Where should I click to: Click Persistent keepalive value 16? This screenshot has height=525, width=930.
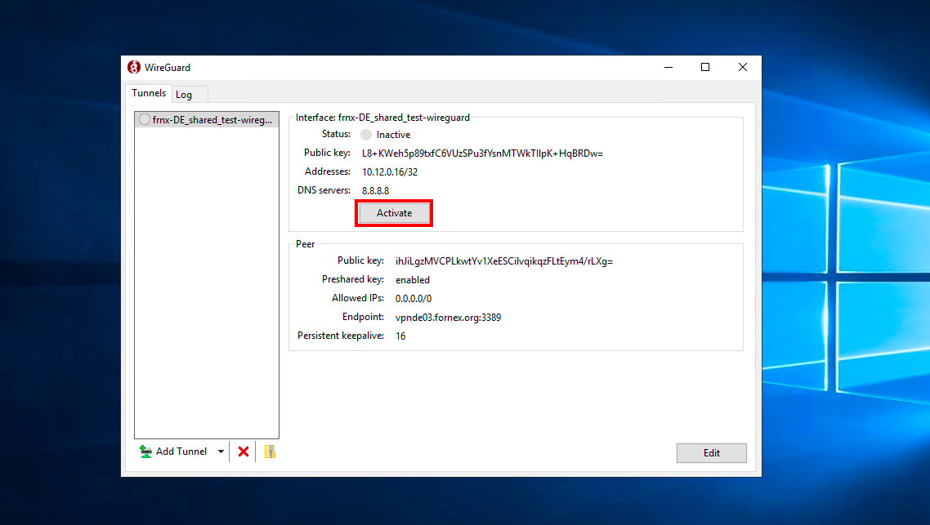click(x=400, y=336)
